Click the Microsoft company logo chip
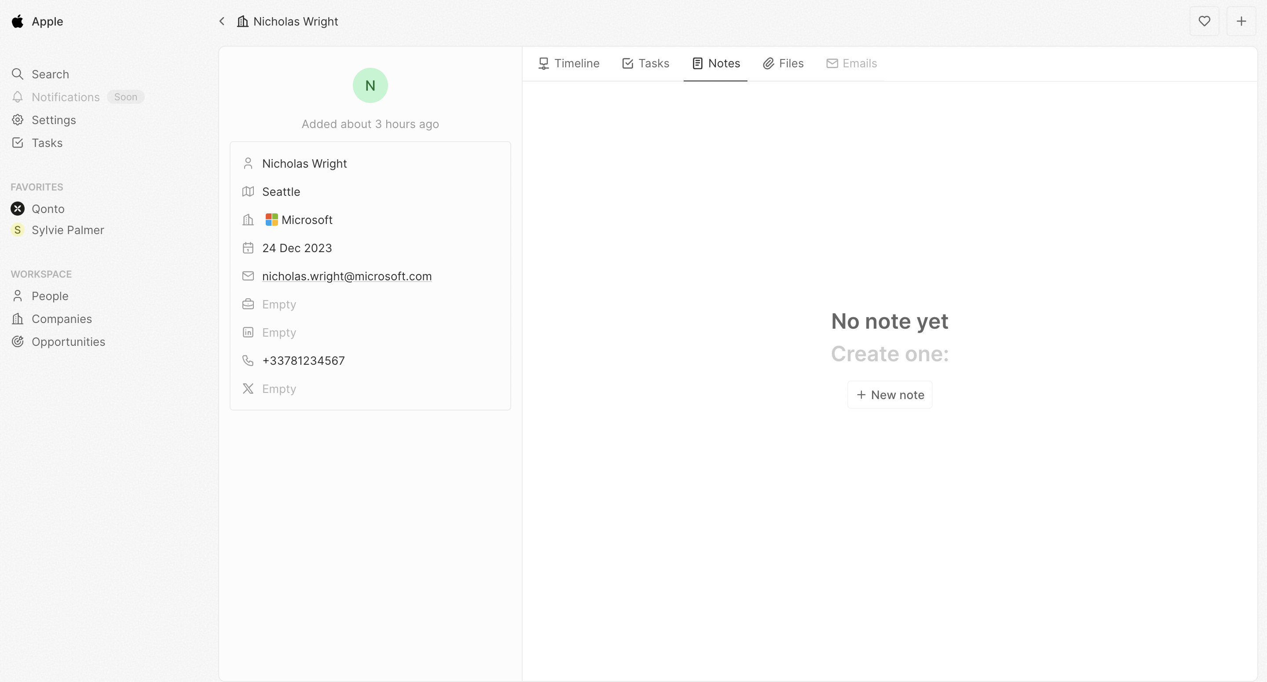 299,220
